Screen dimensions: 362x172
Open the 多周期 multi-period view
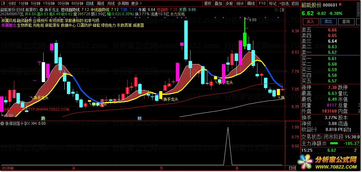tap(123, 3)
